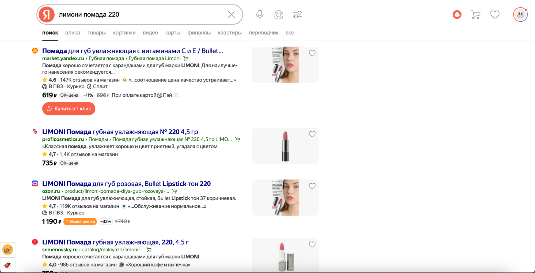This screenshot has width=535, height=273.
Task: Click the 'ОК-цена' badge next to 735 ₽
Action: coord(69,163)
